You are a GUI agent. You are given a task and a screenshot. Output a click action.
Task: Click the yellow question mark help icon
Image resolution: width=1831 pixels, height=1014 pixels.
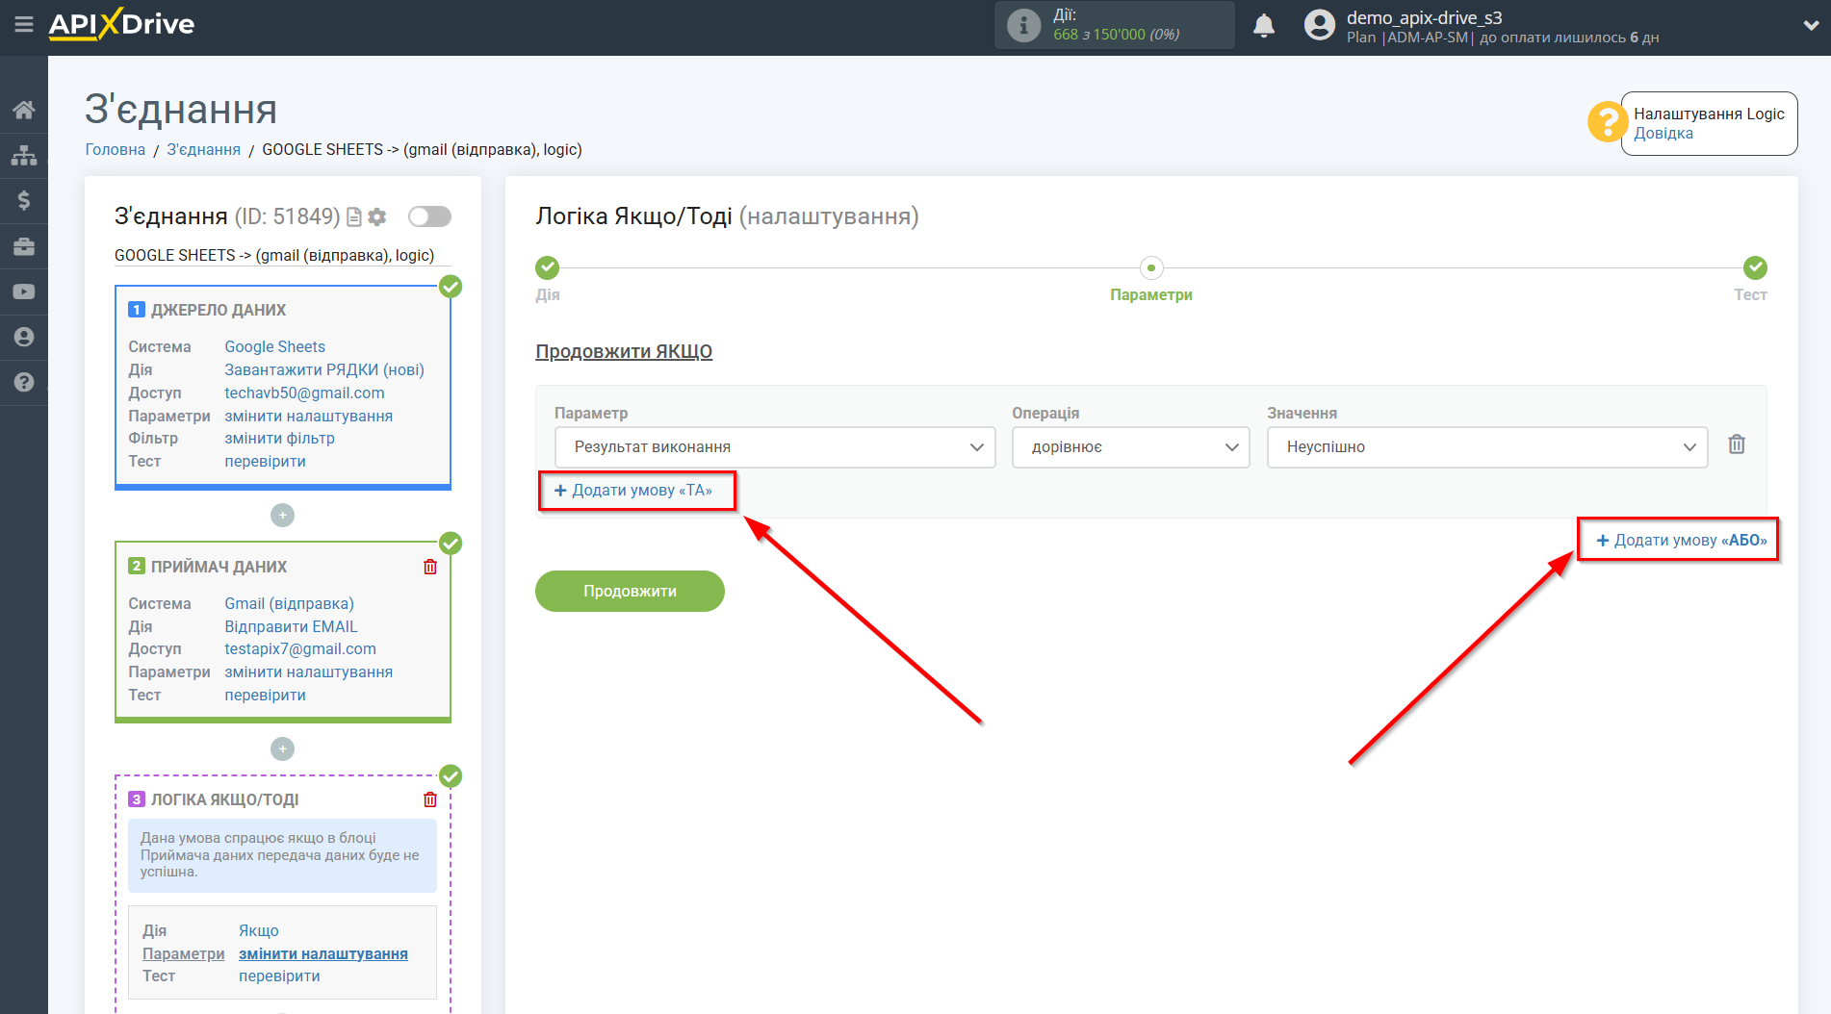coord(1607,122)
